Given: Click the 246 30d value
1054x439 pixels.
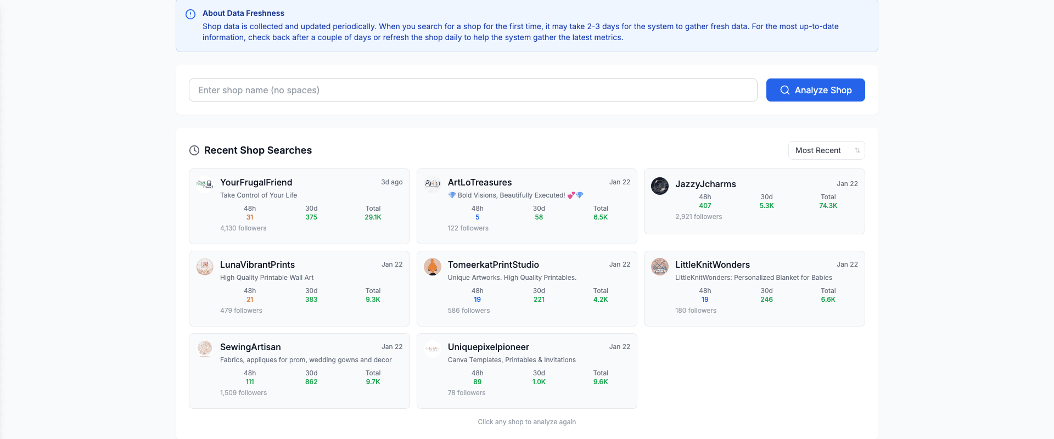Looking at the screenshot, I should coord(767,300).
